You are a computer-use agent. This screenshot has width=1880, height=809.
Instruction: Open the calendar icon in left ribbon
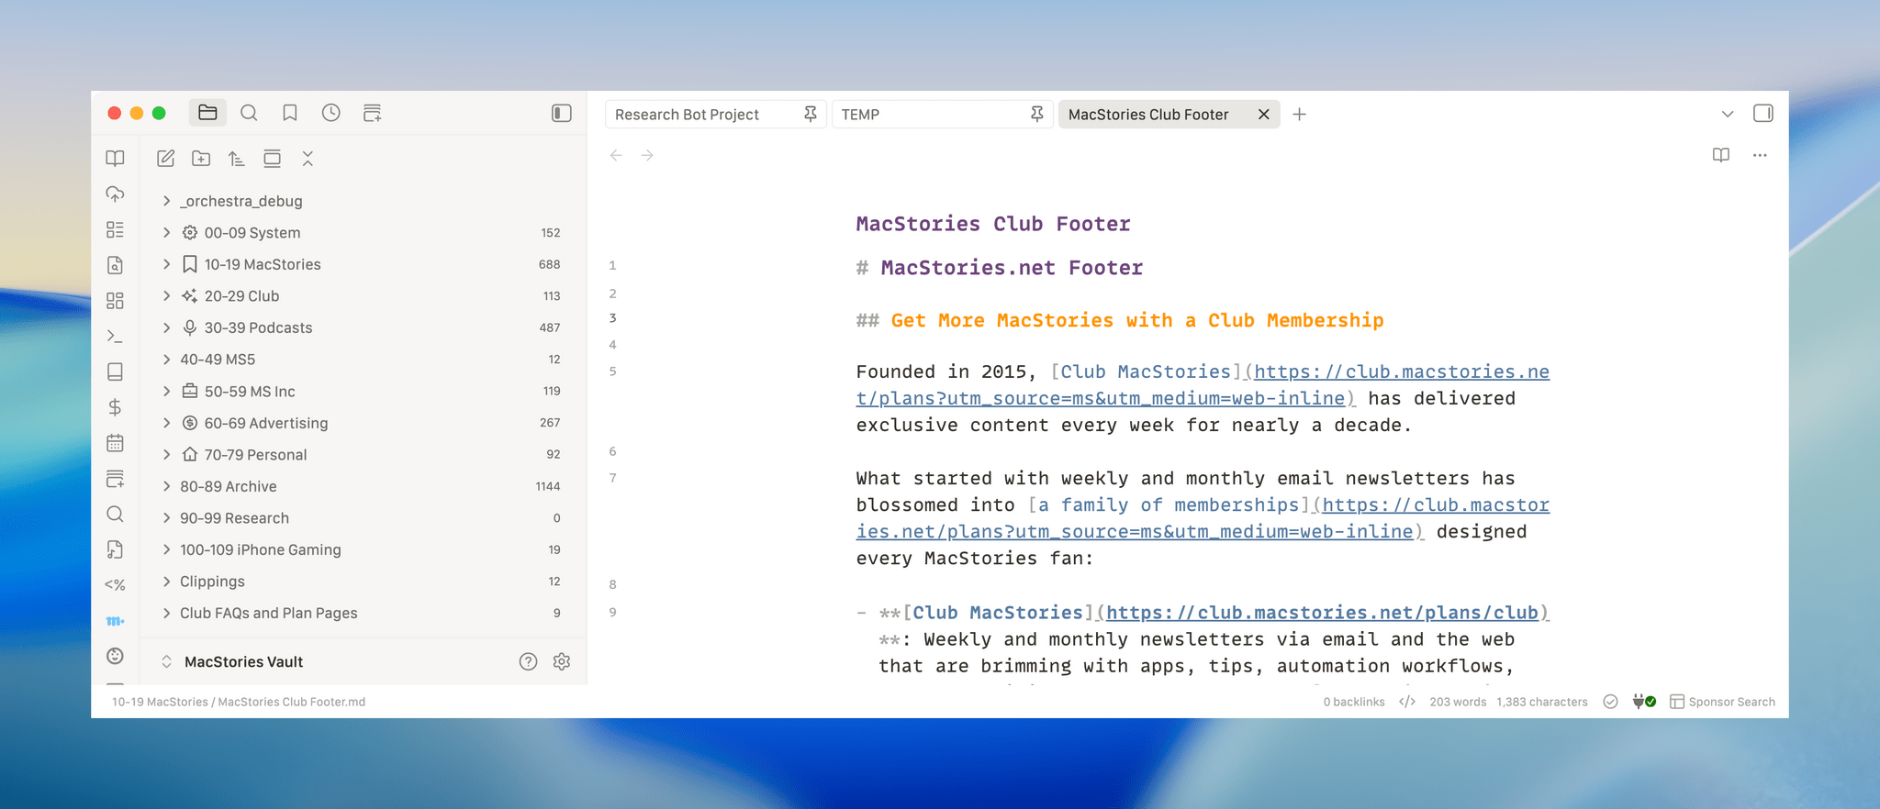(115, 443)
